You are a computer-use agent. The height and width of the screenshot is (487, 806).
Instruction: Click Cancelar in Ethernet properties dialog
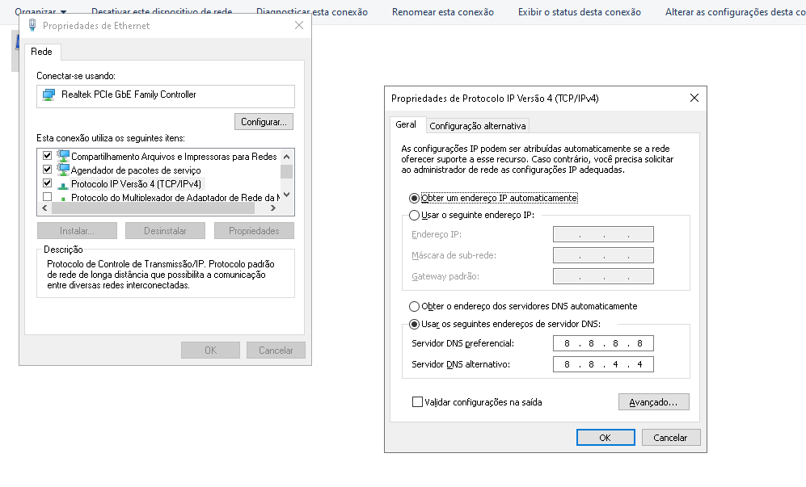pyautogui.click(x=276, y=350)
